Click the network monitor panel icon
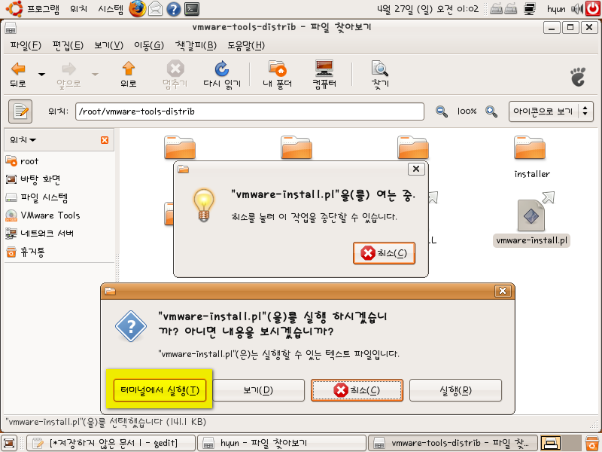Screen dimensions: 602x452 pyautogui.click(x=530, y=9)
